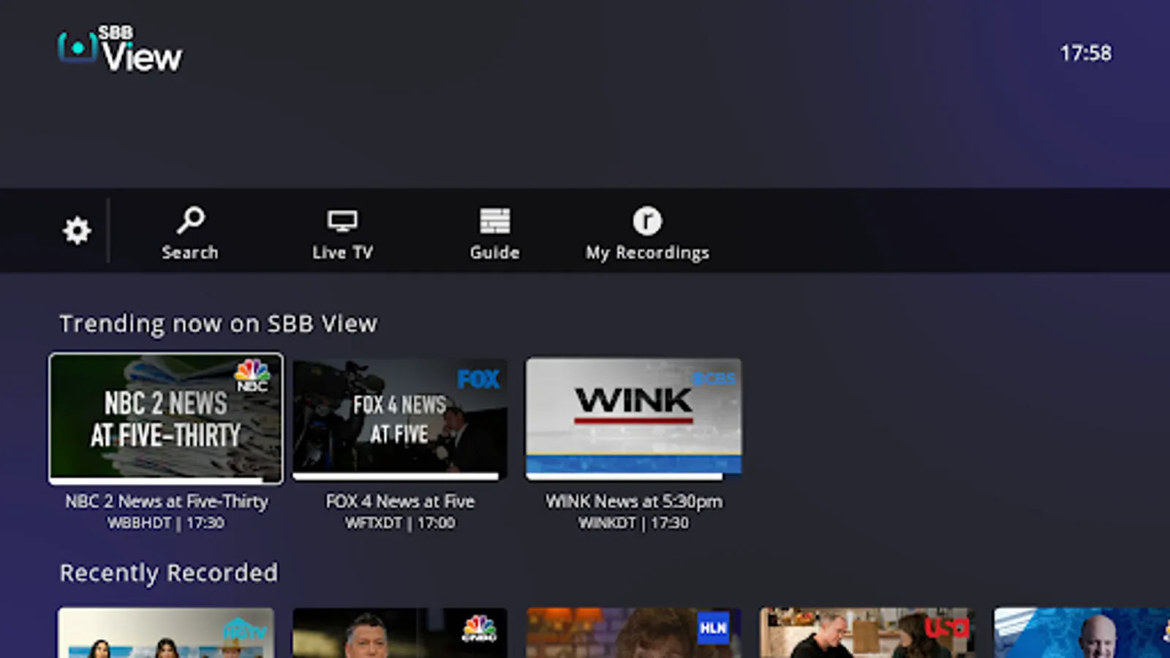Image resolution: width=1170 pixels, height=658 pixels.
Task: Click the 'Recently Recorded' heading
Action: tap(169, 572)
